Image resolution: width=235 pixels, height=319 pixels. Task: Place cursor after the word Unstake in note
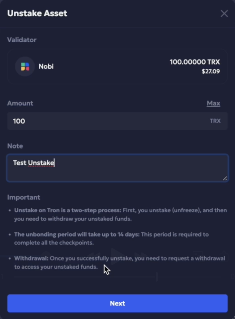54,163
